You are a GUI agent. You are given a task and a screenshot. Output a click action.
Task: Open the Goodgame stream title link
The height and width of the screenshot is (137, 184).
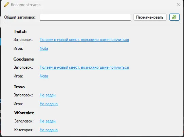click(x=84, y=67)
